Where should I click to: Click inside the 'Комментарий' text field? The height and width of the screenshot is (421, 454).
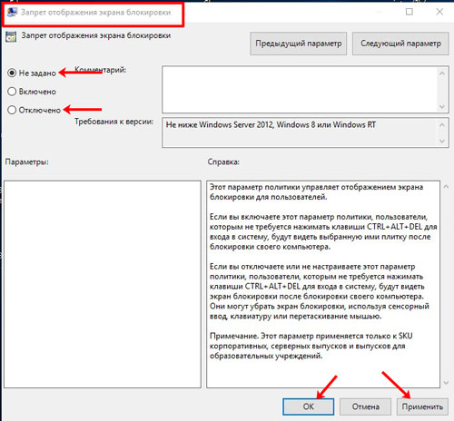point(300,90)
